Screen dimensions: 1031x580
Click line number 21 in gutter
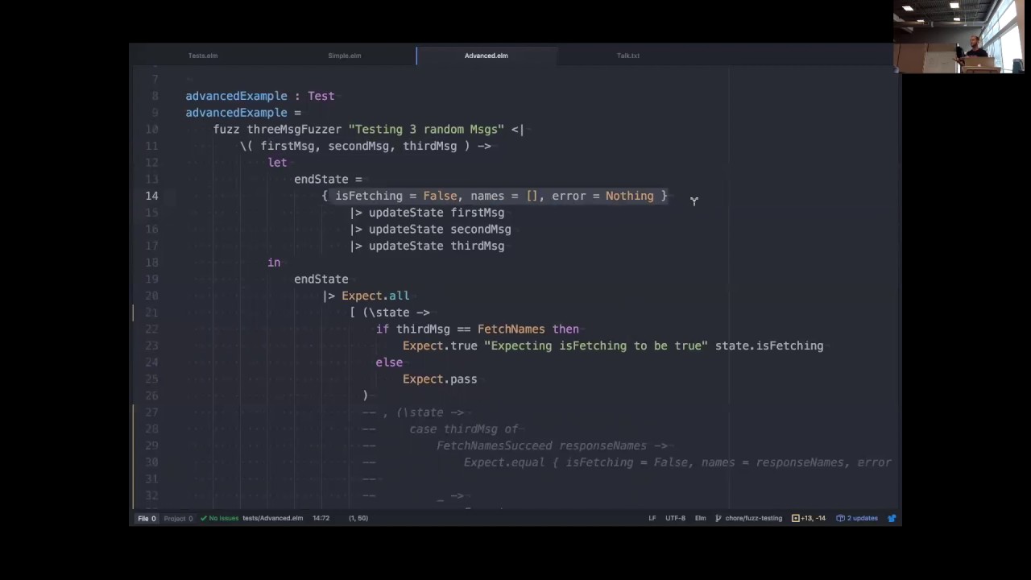click(151, 313)
